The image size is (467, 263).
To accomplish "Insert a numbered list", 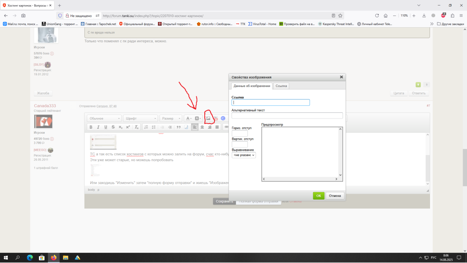I will pos(146,127).
